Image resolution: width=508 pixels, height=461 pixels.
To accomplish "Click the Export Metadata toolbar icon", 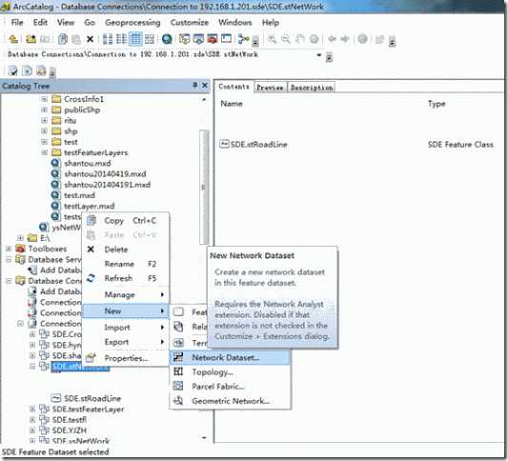I will (27, 70).
